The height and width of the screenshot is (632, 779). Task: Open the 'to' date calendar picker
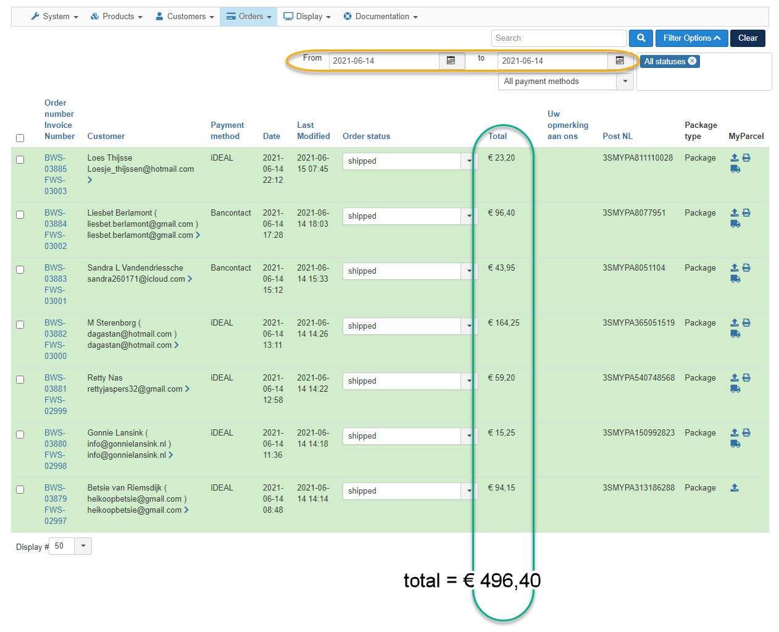click(620, 61)
